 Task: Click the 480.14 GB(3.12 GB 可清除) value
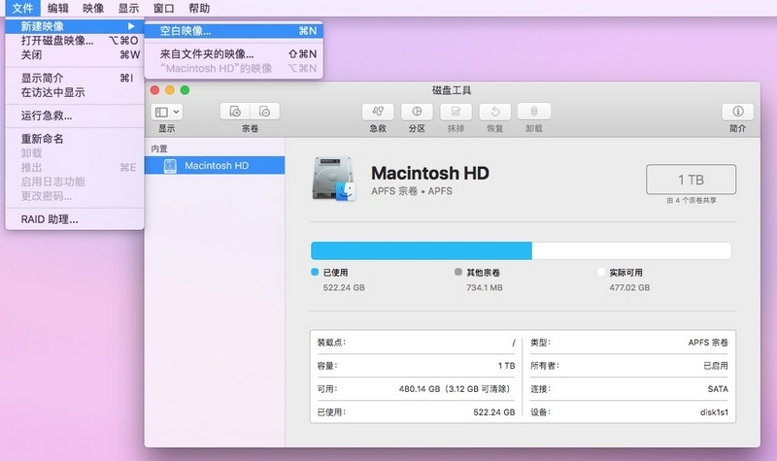point(456,389)
